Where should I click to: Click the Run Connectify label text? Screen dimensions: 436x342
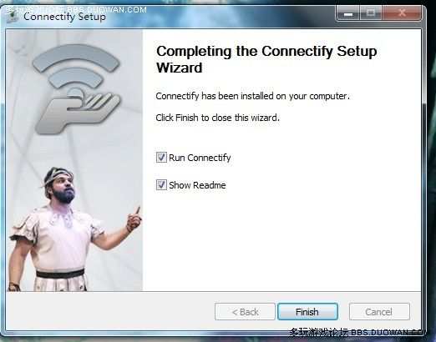pos(200,158)
